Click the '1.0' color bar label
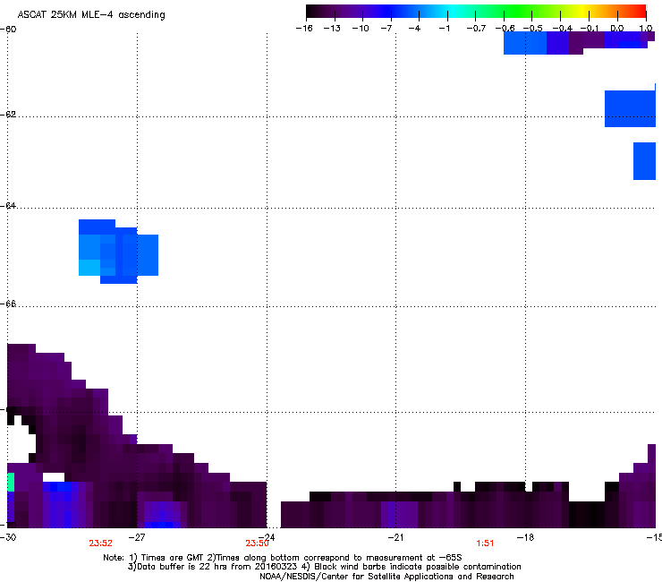This screenshot has height=582, width=662. pyautogui.click(x=646, y=29)
